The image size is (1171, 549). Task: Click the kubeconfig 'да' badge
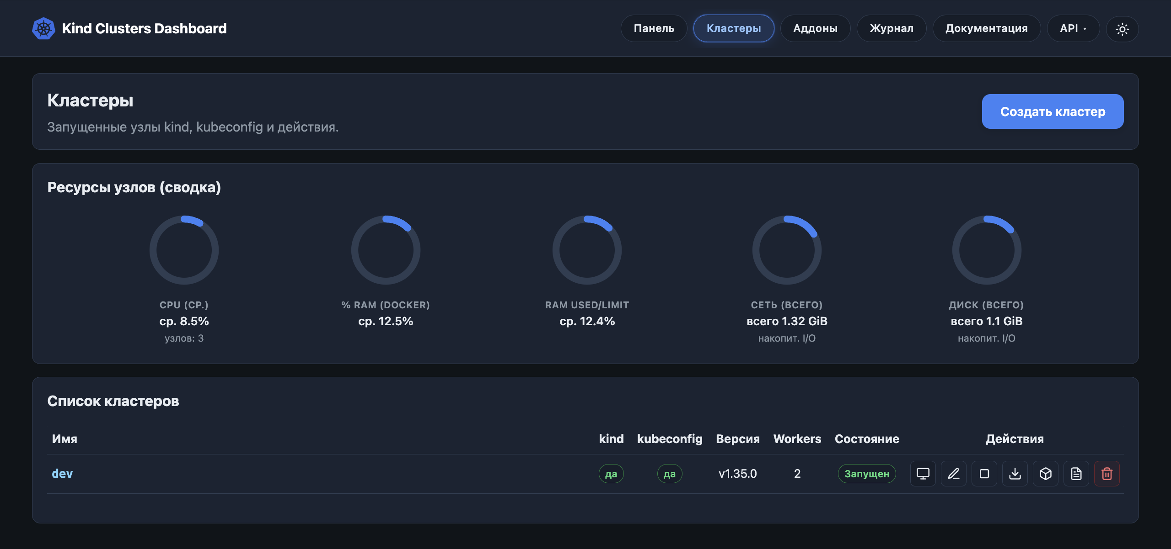coord(670,474)
